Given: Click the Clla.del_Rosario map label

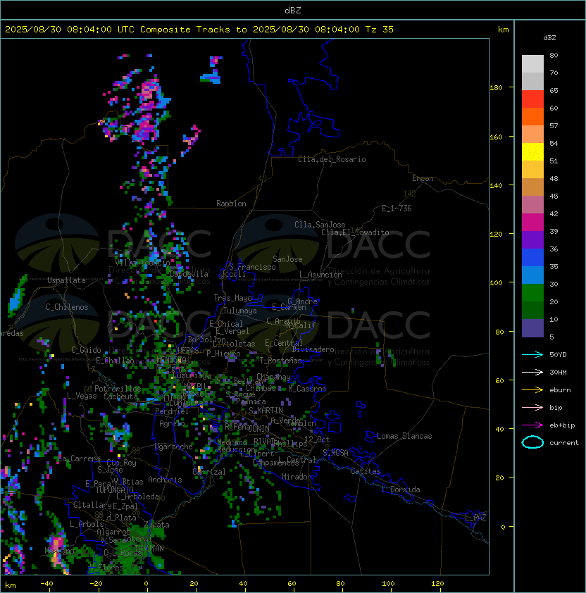Looking at the screenshot, I should click(332, 159).
